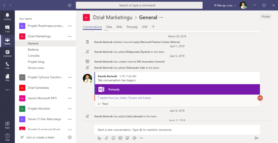
Task: Open more options for Projekt Cyfrowa Transfor team
Action: click(70, 77)
